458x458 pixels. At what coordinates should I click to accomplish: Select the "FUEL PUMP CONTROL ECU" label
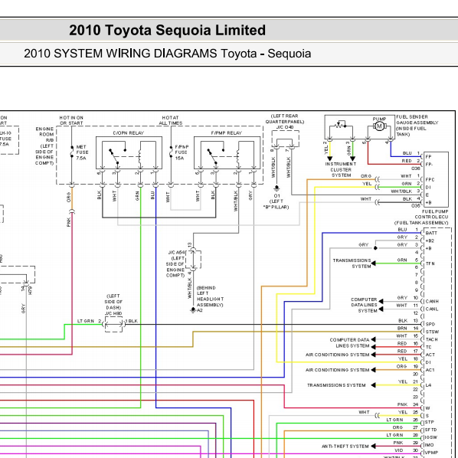[431, 214]
